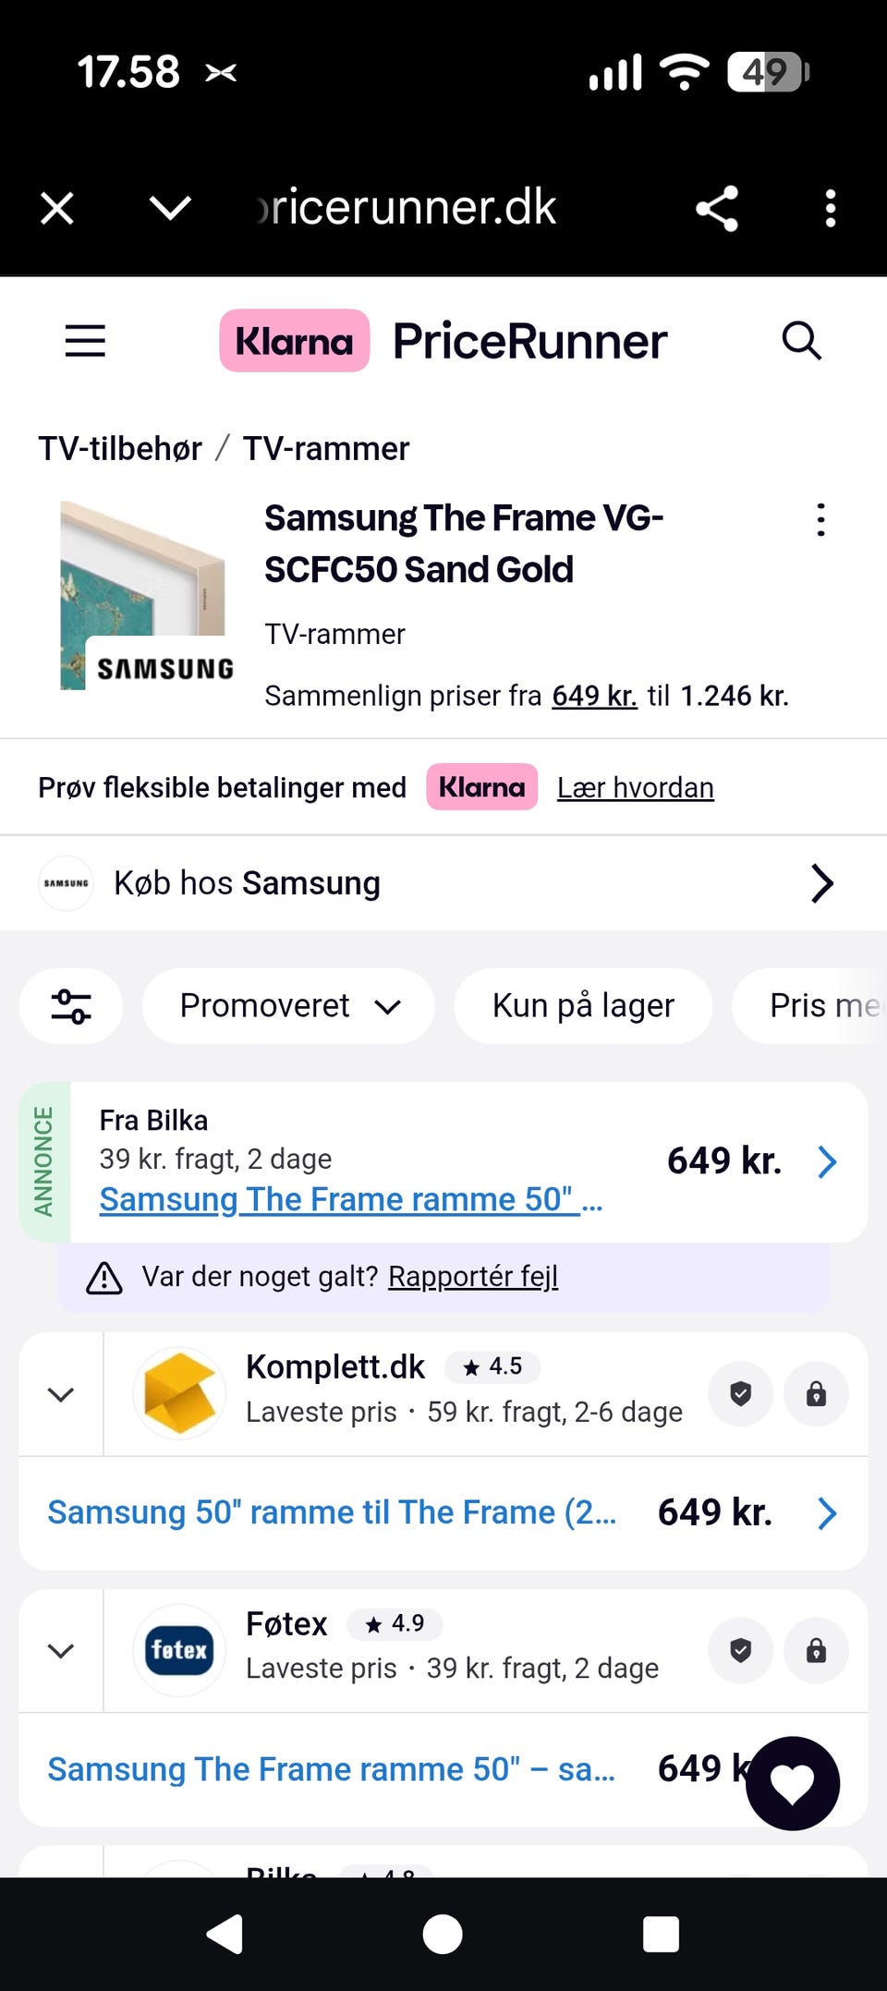Screen dimensions: 887x1991
Task: Save product with the heart button
Action: click(x=793, y=1783)
